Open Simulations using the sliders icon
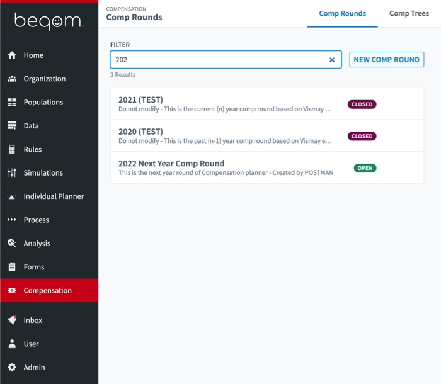 click(x=12, y=173)
